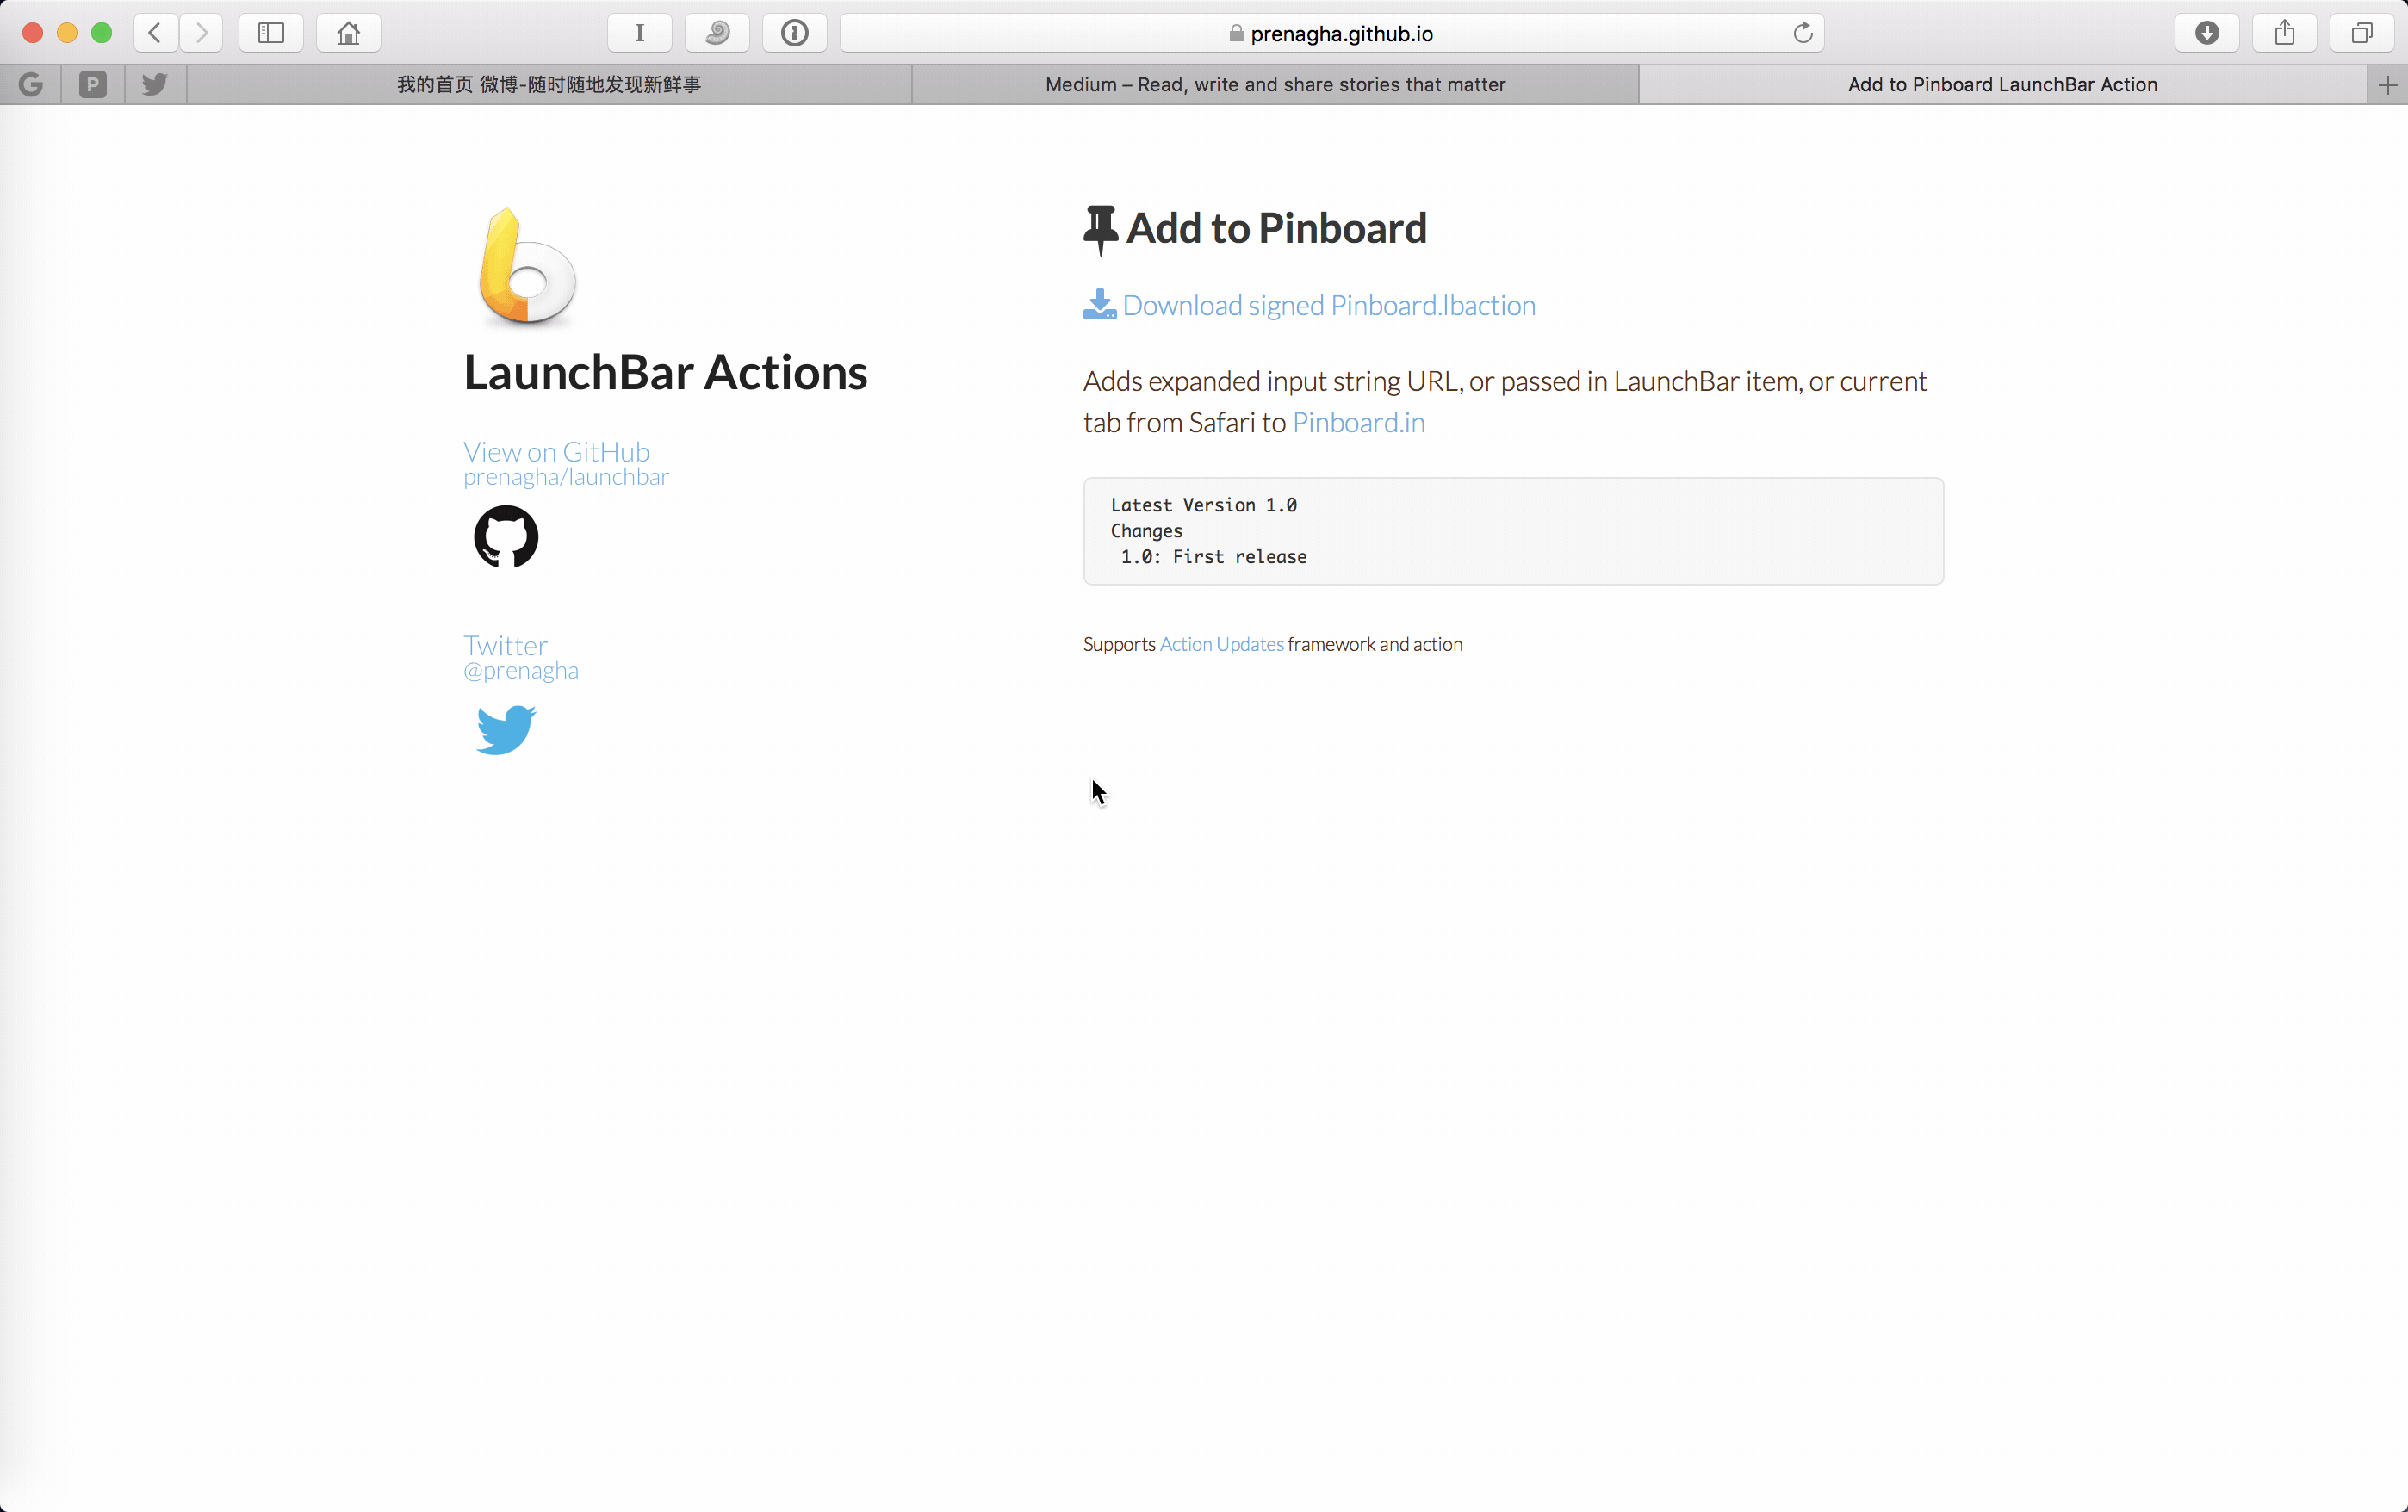Open the Share menu in the toolbar

coord(2285,33)
